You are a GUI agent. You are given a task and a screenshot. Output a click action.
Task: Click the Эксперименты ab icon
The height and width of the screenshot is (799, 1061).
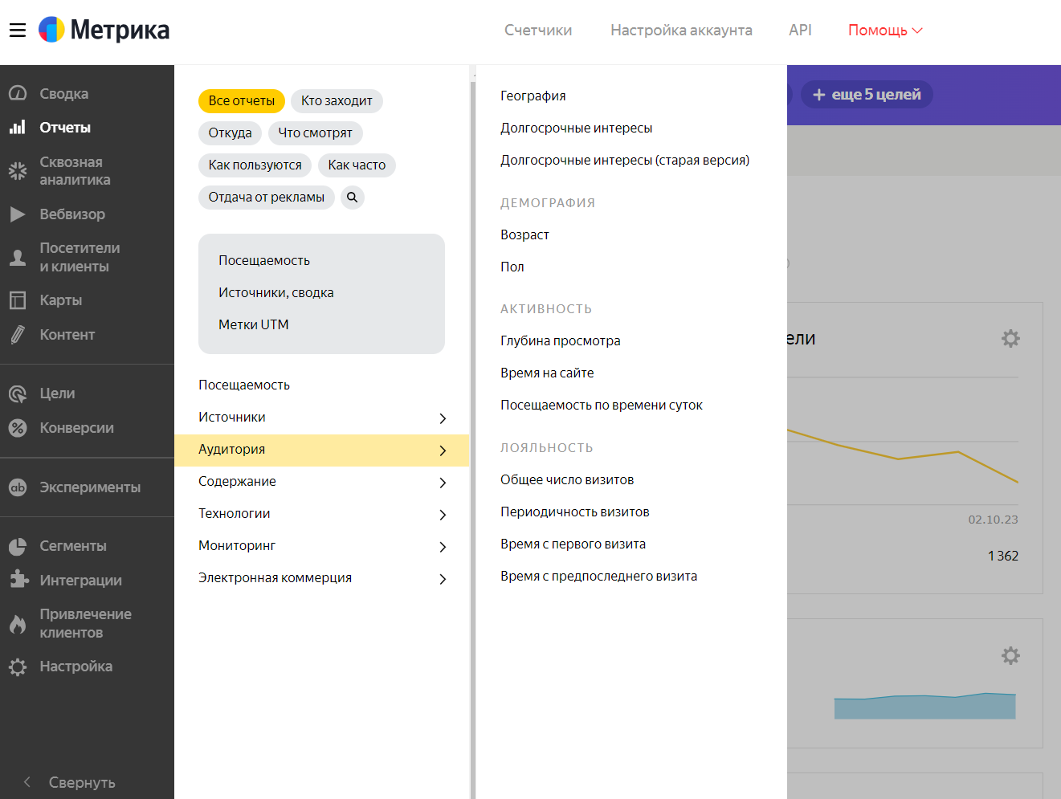pyautogui.click(x=18, y=487)
